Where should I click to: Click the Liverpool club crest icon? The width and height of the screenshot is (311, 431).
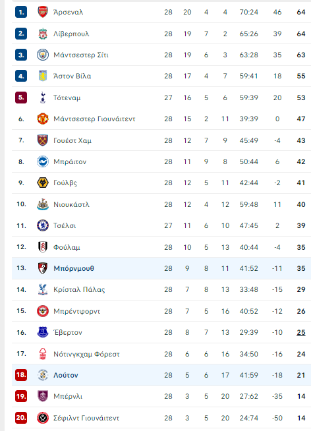pyautogui.click(x=43, y=34)
